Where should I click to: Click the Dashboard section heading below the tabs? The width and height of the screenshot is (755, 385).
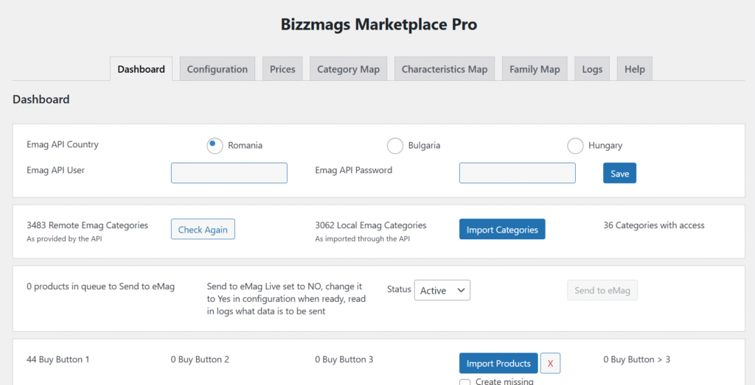click(41, 99)
